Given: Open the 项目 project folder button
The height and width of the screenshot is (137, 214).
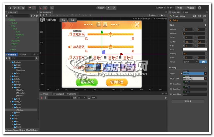Looking at the screenshot, I should 180,8.
